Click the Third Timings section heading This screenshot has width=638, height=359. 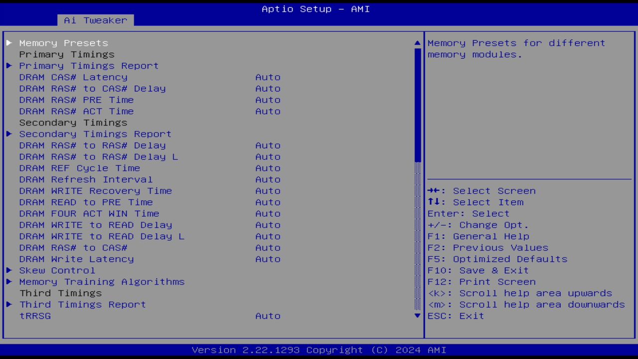[60, 293]
